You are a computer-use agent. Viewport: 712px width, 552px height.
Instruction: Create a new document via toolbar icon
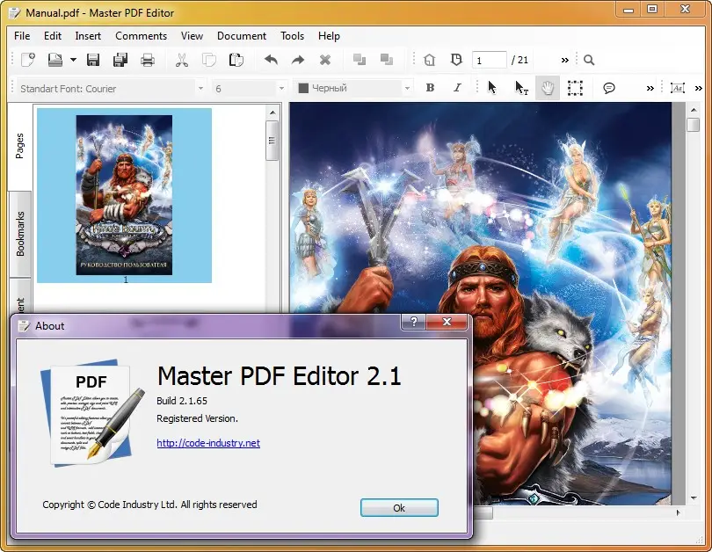click(x=28, y=60)
